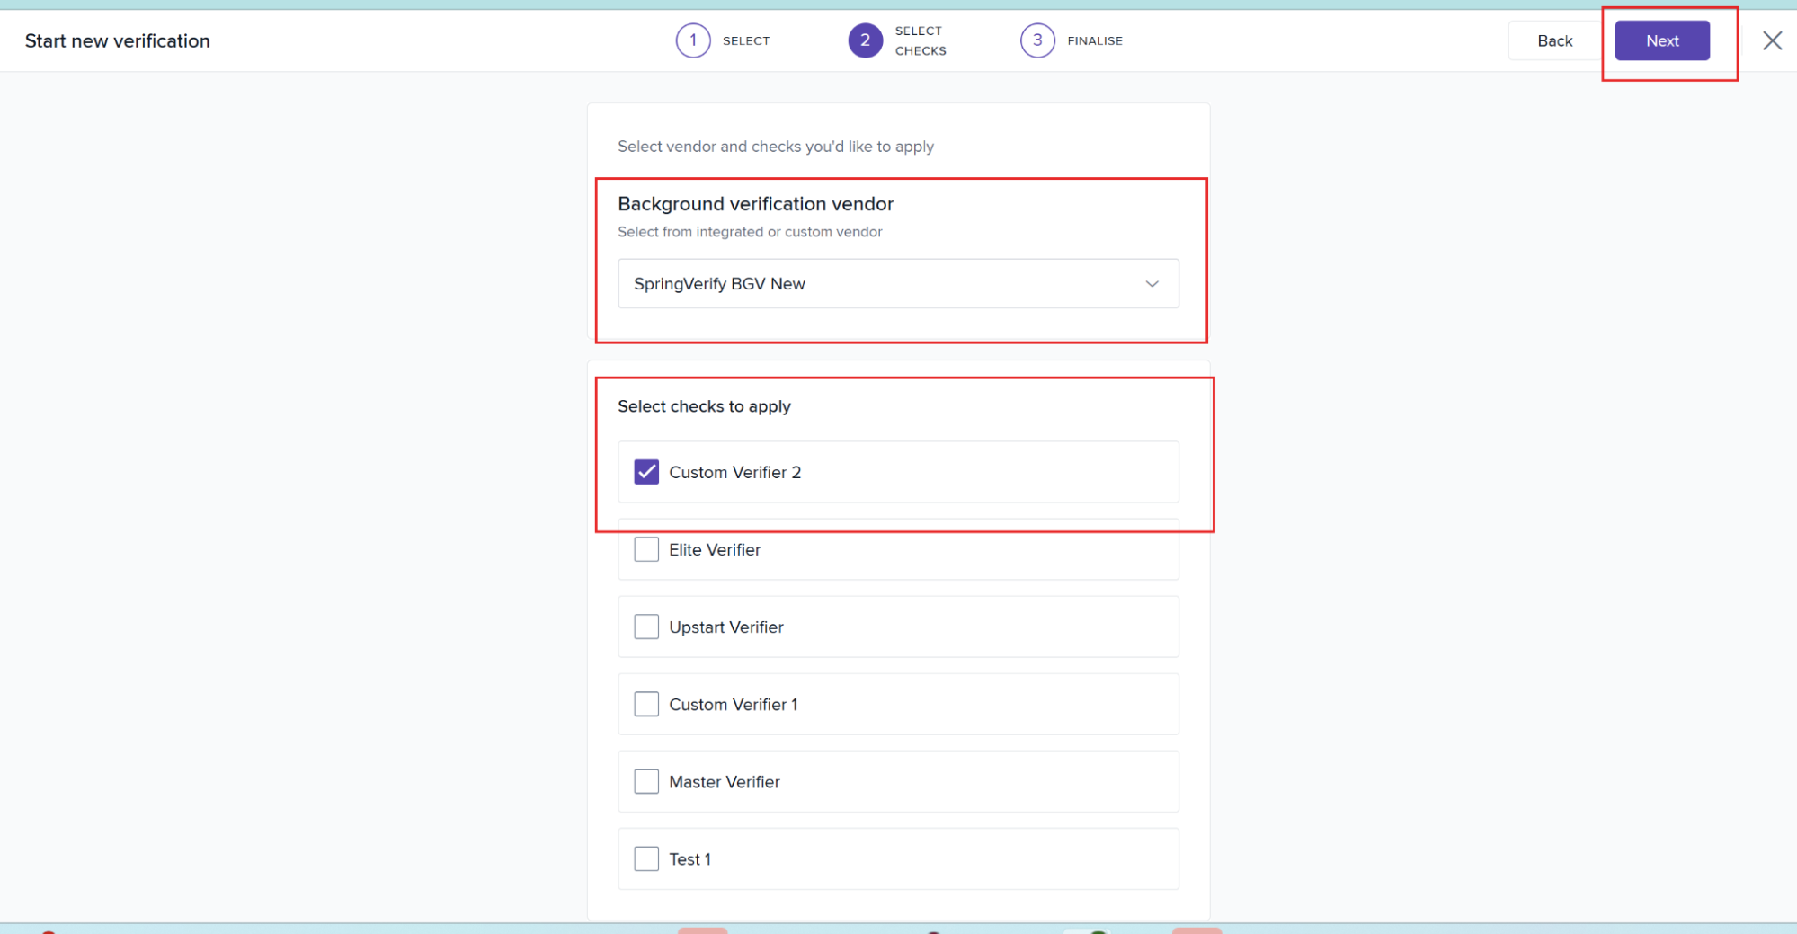The height and width of the screenshot is (934, 1797).
Task: Click the SELECT CHECKS step label
Action: (920, 40)
